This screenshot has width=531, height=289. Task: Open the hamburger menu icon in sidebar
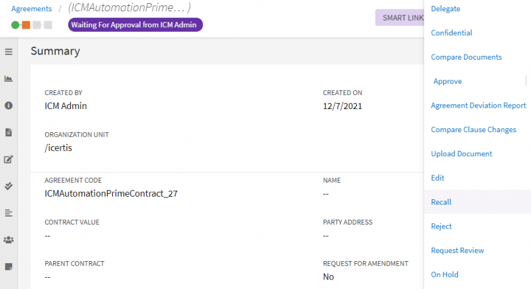coord(9,52)
